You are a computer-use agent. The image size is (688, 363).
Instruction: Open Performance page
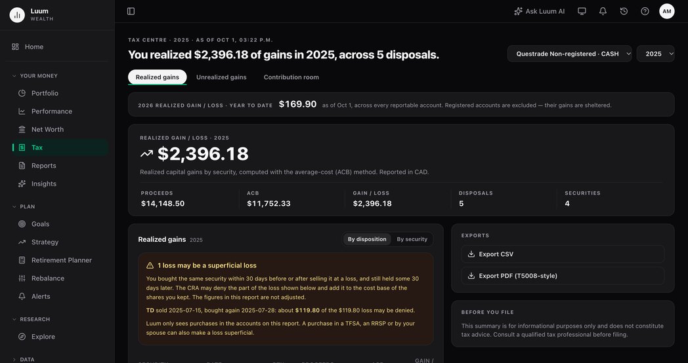(x=60, y=111)
